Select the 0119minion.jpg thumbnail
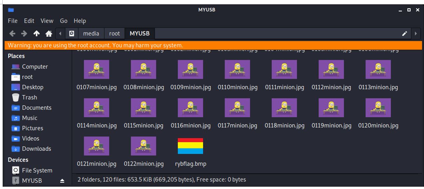Viewport: 424px width, 189px height. [x=331, y=107]
